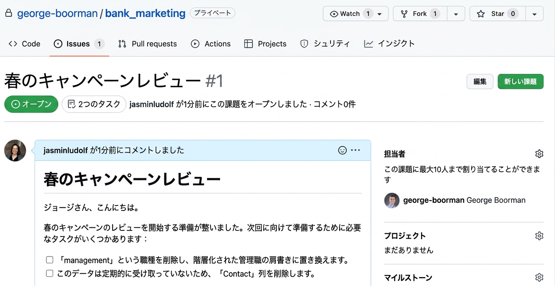Image resolution: width=555 pixels, height=286 pixels.
Task: Click the Issues counter badge showing 1
Action: [99, 44]
